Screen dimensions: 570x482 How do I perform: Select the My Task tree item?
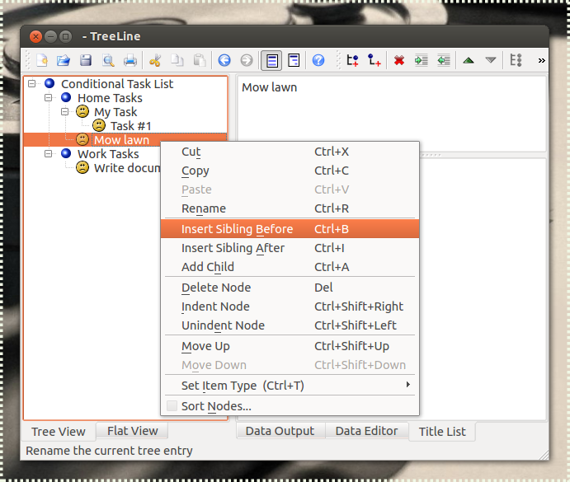click(115, 112)
